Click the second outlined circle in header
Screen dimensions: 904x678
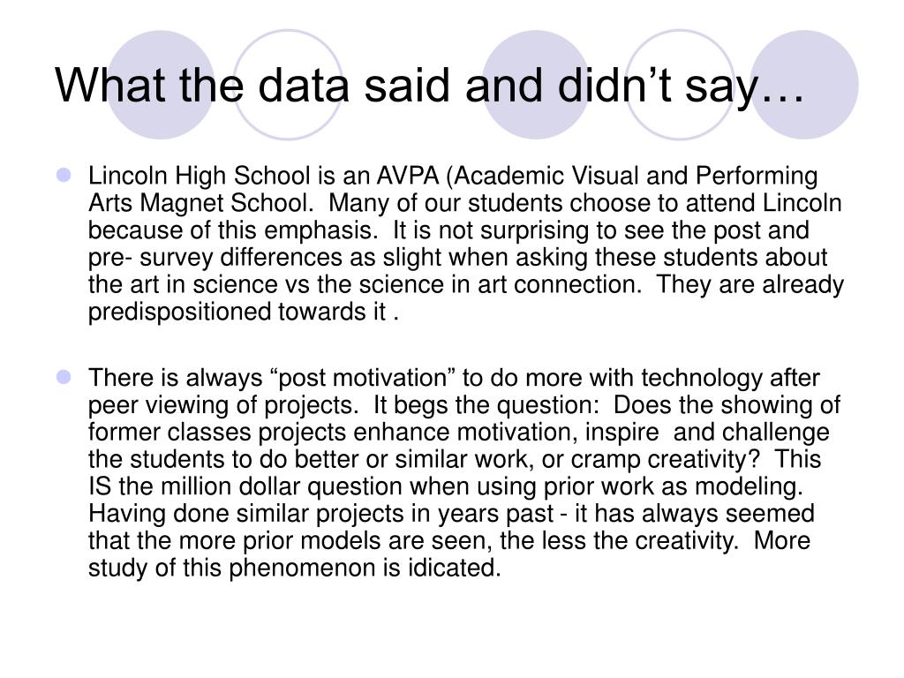(681, 85)
